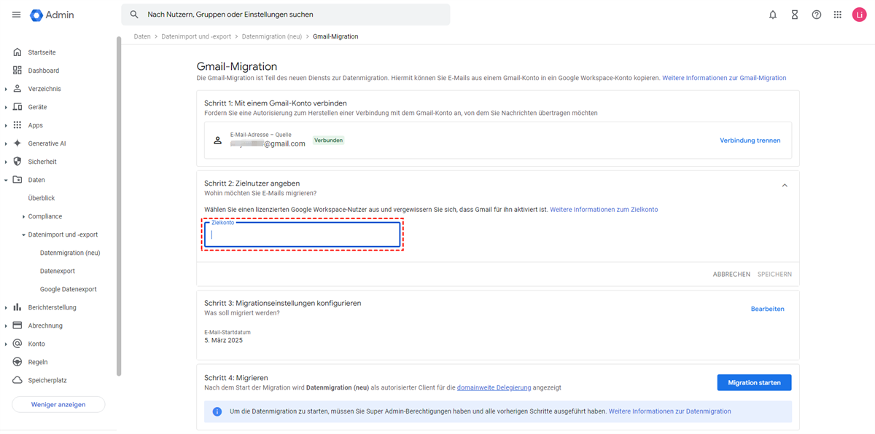
Task: Click the Google Admin logo
Action: [x=52, y=15]
